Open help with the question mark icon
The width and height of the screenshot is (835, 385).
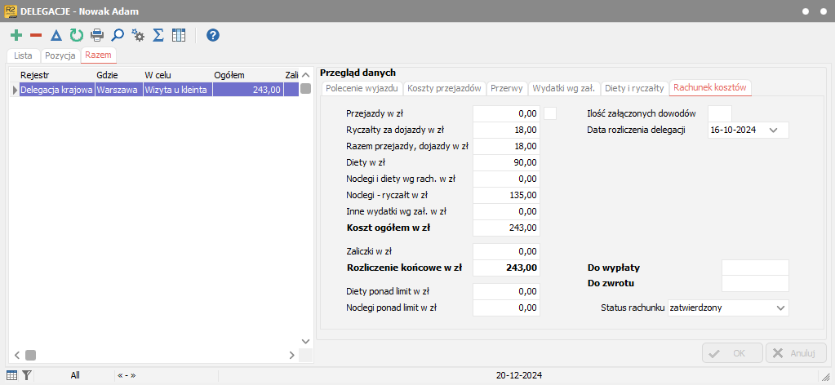(213, 35)
